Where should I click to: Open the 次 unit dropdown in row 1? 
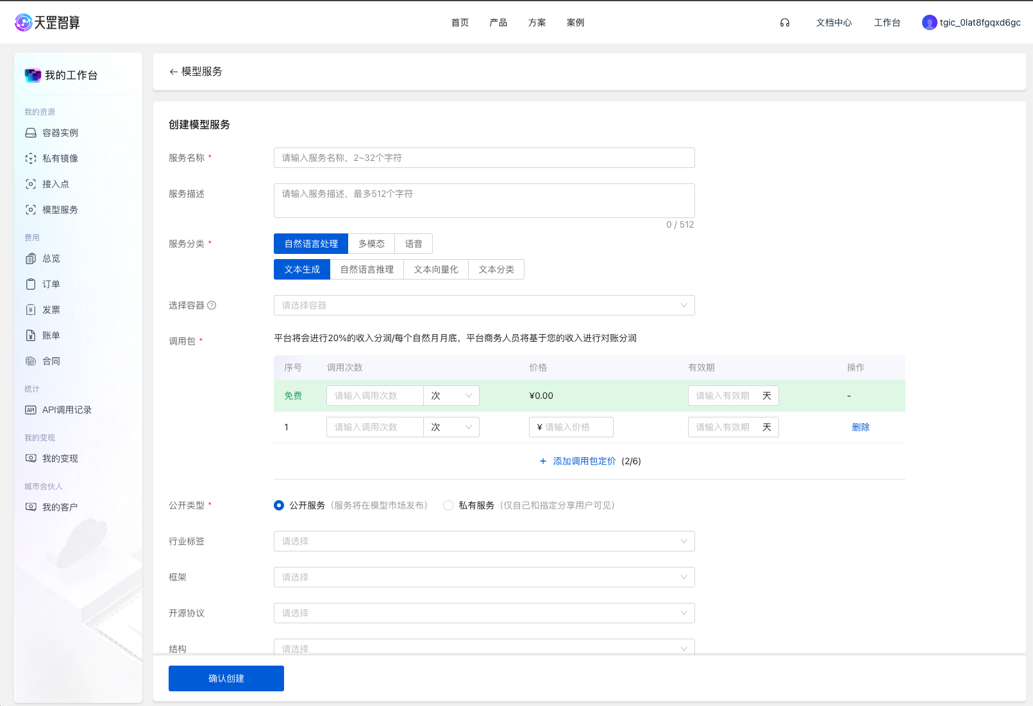point(451,427)
